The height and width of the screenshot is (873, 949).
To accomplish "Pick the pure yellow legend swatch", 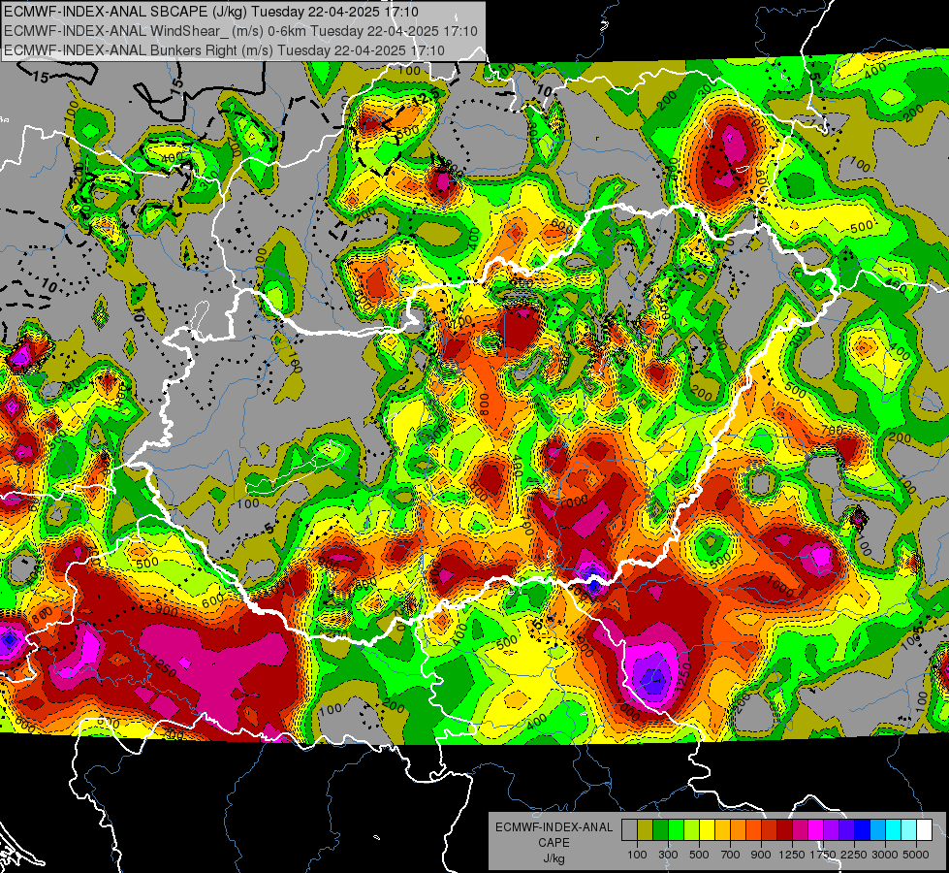I will point(707,830).
